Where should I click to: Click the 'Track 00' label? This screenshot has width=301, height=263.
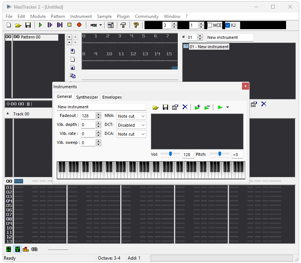(x=21, y=114)
